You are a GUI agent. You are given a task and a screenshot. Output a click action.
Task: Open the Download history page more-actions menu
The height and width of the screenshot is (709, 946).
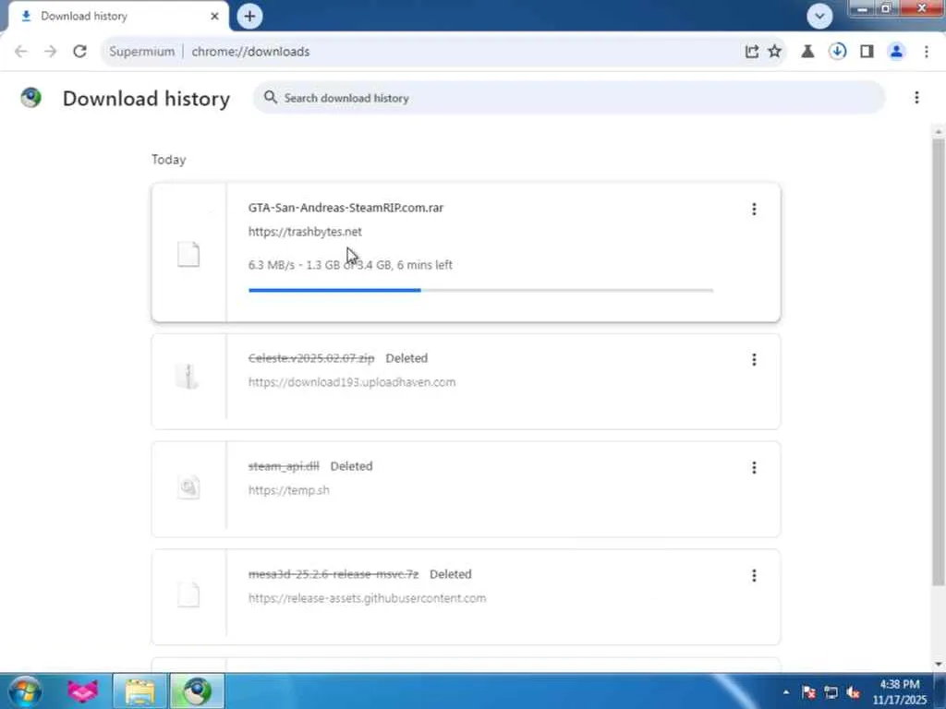916,98
